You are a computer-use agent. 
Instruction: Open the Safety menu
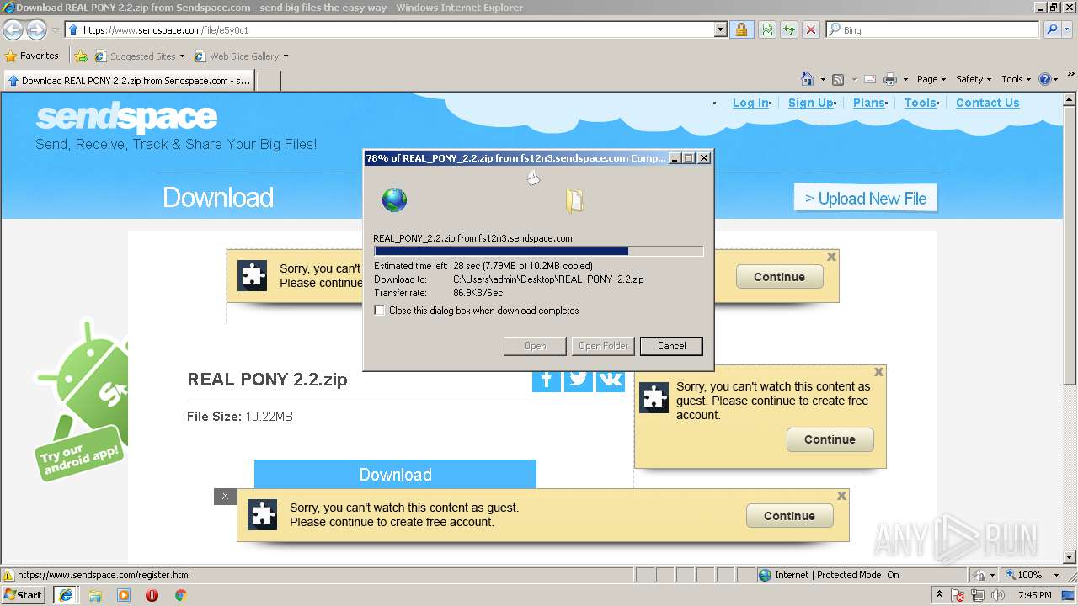pos(974,79)
